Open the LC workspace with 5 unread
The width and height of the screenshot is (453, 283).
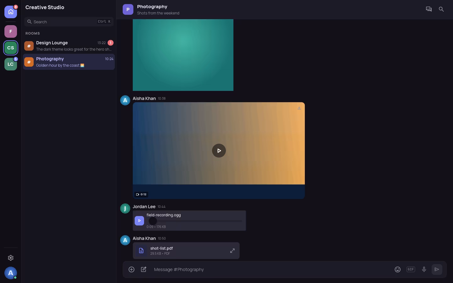[11, 64]
